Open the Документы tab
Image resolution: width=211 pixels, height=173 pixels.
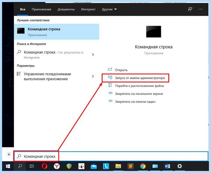(x=66, y=9)
